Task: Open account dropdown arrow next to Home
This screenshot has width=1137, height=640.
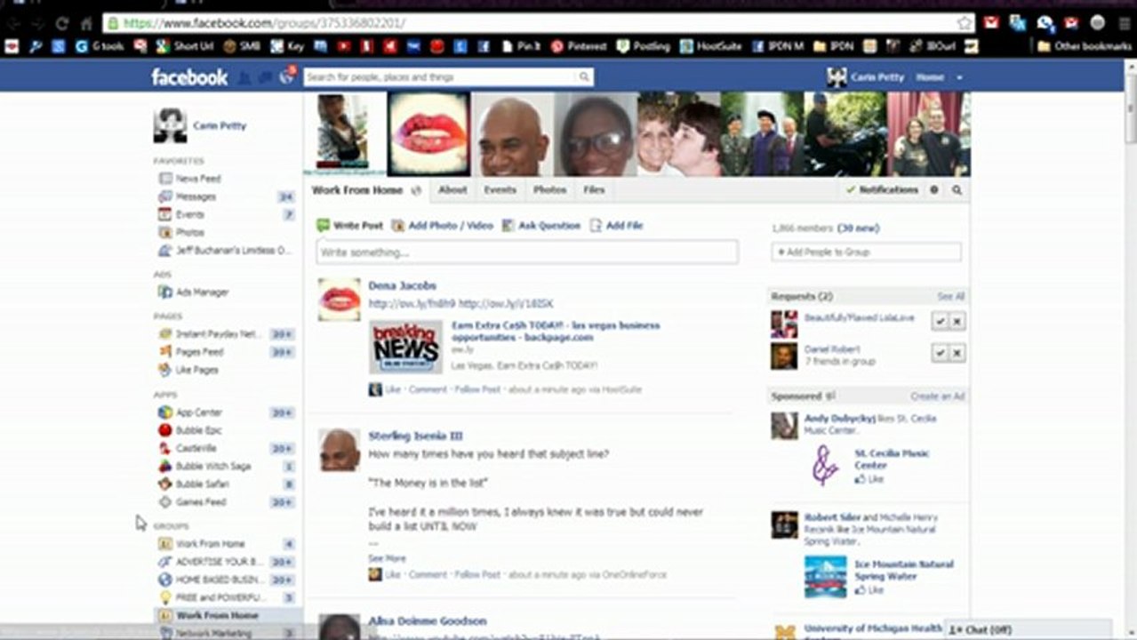Action: tap(959, 78)
